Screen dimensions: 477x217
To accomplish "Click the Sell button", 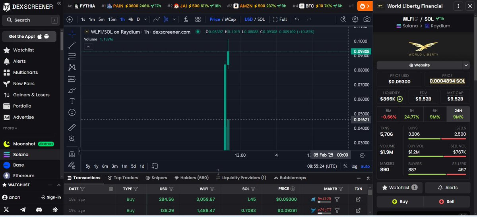I will click(446, 202).
